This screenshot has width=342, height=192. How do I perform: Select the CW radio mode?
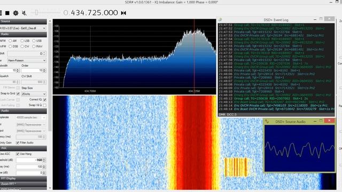click(x=22, y=46)
